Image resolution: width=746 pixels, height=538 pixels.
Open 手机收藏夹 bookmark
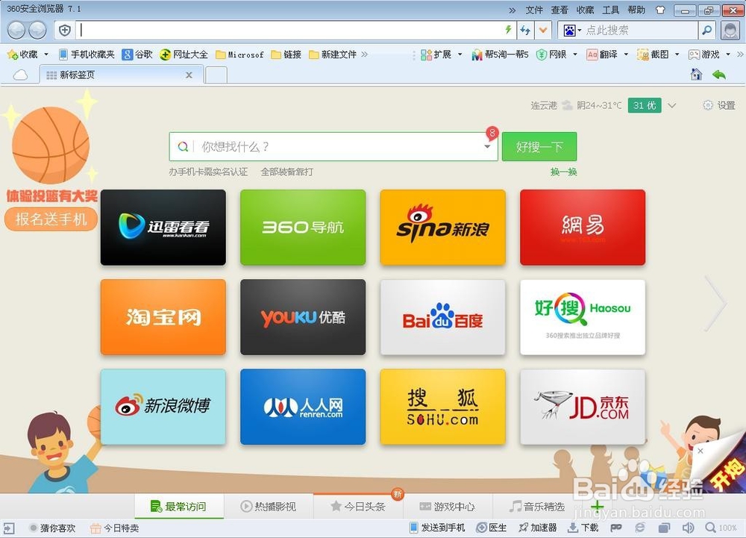(87, 54)
